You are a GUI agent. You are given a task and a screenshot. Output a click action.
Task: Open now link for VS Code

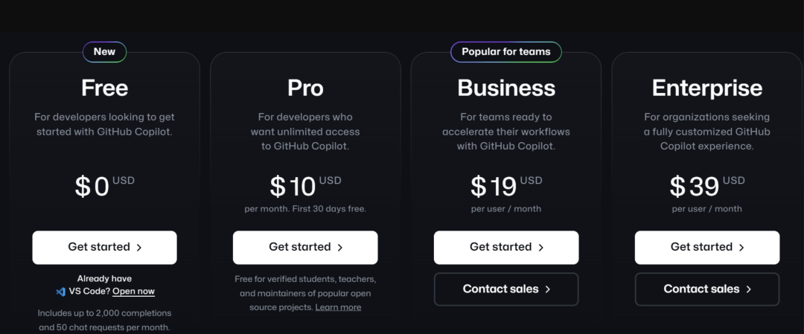[133, 292]
